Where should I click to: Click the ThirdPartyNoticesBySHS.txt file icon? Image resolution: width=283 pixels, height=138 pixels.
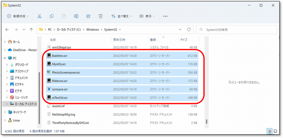[x=49, y=123]
